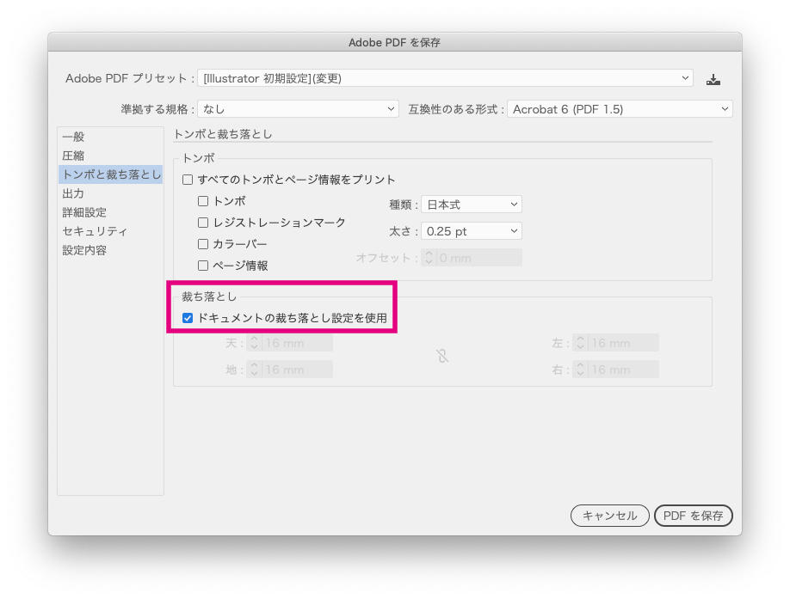Open the 準拠する規格 dropdown

pos(298,109)
